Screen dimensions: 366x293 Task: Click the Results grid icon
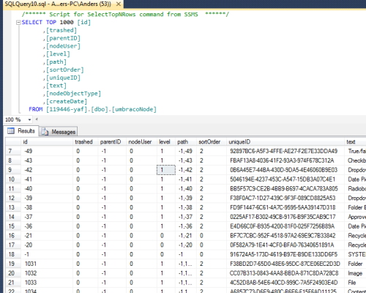pyautogui.click(x=11, y=131)
